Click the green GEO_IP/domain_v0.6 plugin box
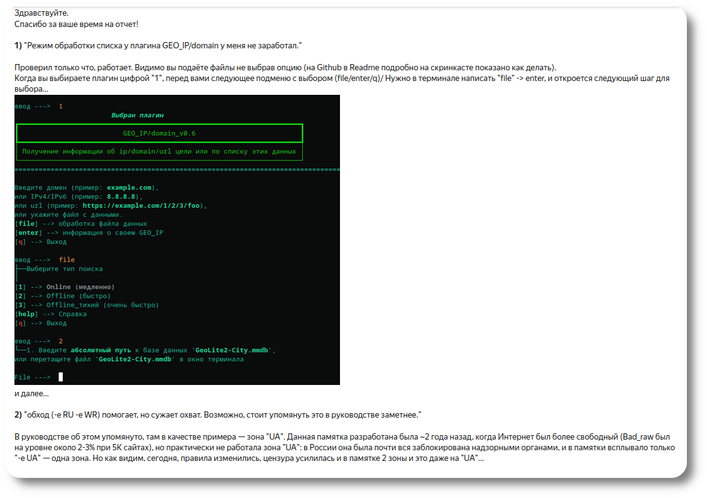The width and height of the screenshot is (707, 498). click(x=159, y=133)
